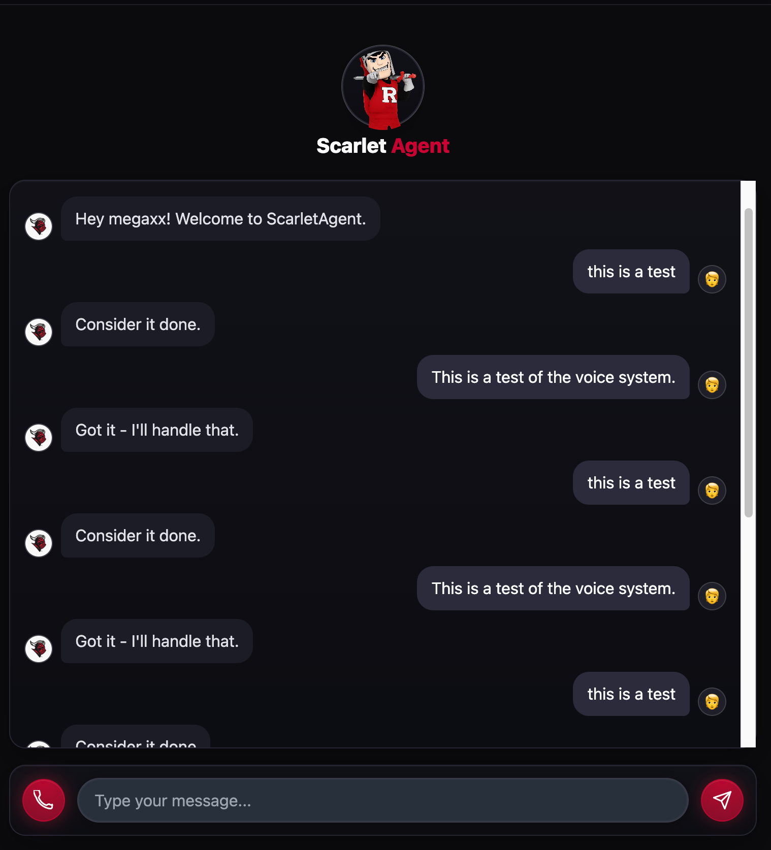Image resolution: width=771 pixels, height=850 pixels.
Task: Click user avatar beside first voice system message
Action: click(712, 385)
